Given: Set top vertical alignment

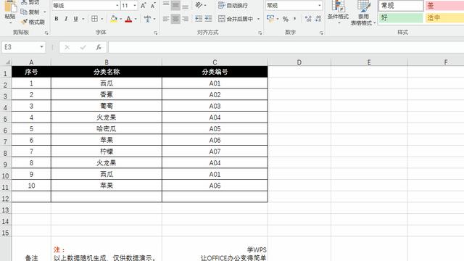Looking at the screenshot, I should point(166,5).
